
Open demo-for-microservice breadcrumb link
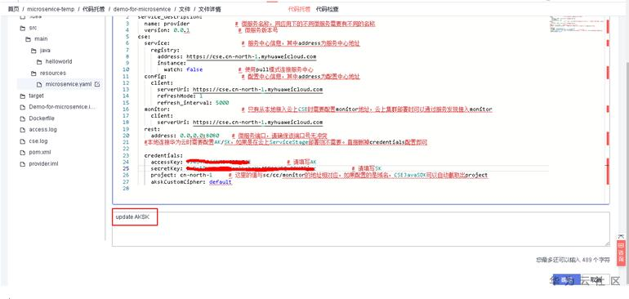tap(141, 9)
